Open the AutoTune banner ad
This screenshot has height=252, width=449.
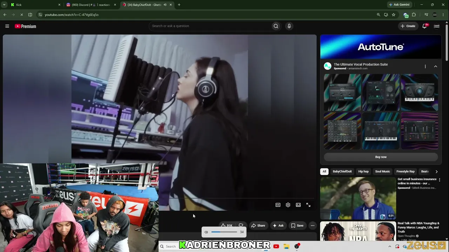(381, 47)
